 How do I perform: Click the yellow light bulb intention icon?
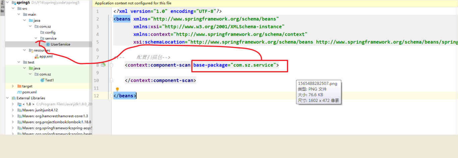tap(117, 90)
